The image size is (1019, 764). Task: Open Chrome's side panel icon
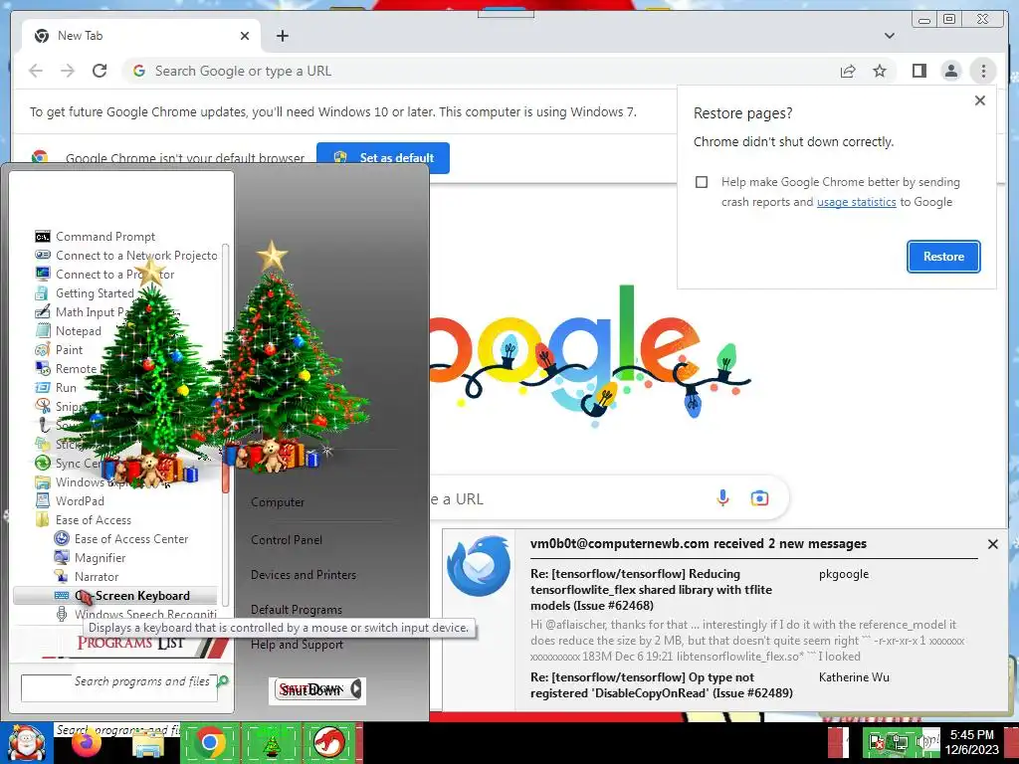click(918, 71)
